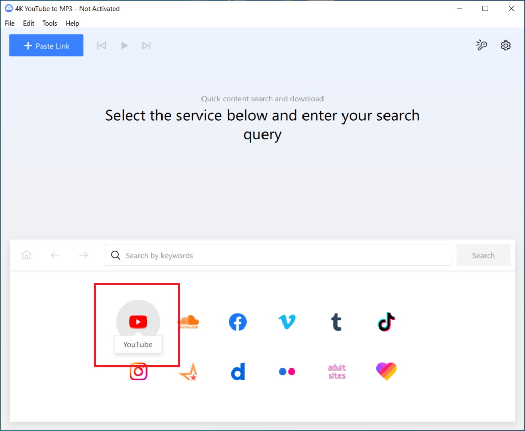525x431 pixels.
Task: Select the Vimeo service icon
Action: pos(287,322)
